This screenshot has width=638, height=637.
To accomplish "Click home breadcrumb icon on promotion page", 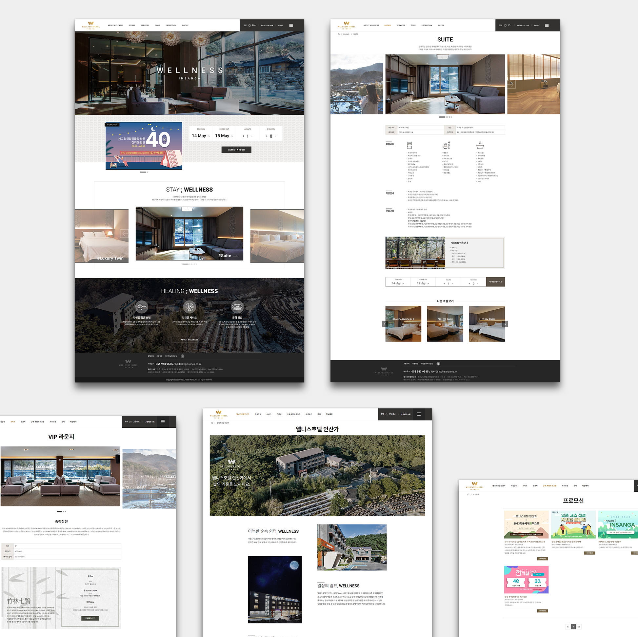I will point(468,494).
